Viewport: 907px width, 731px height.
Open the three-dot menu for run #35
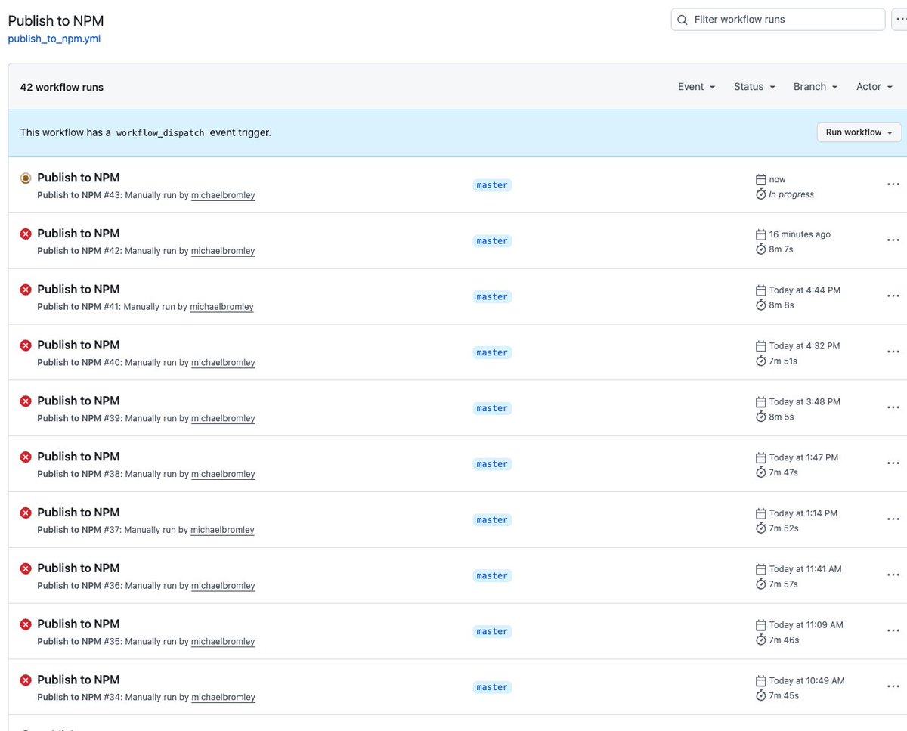tap(893, 631)
